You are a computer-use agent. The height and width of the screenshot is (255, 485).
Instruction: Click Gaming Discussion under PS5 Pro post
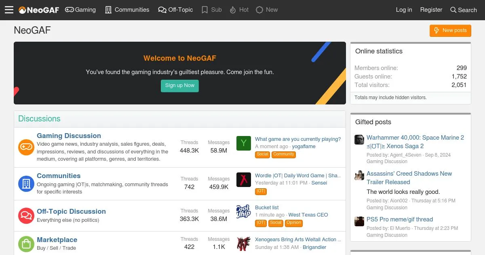(387, 235)
